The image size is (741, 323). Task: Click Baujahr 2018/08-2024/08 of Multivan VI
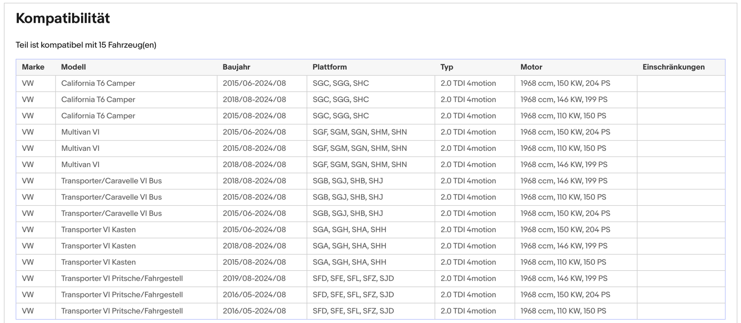pyautogui.click(x=254, y=165)
